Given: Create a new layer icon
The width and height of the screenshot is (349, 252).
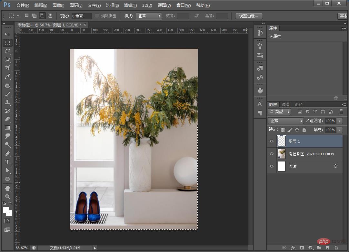Looking at the screenshot, I should [x=328, y=247].
